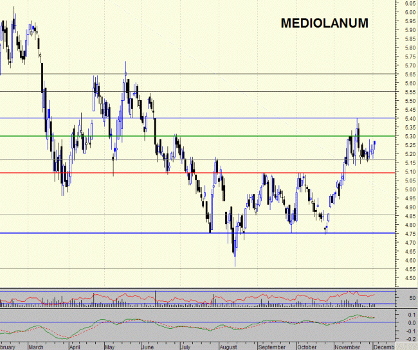This screenshot has height=350, width=418.
Task: Click the 4.75 price axis label
Action: 410,234
